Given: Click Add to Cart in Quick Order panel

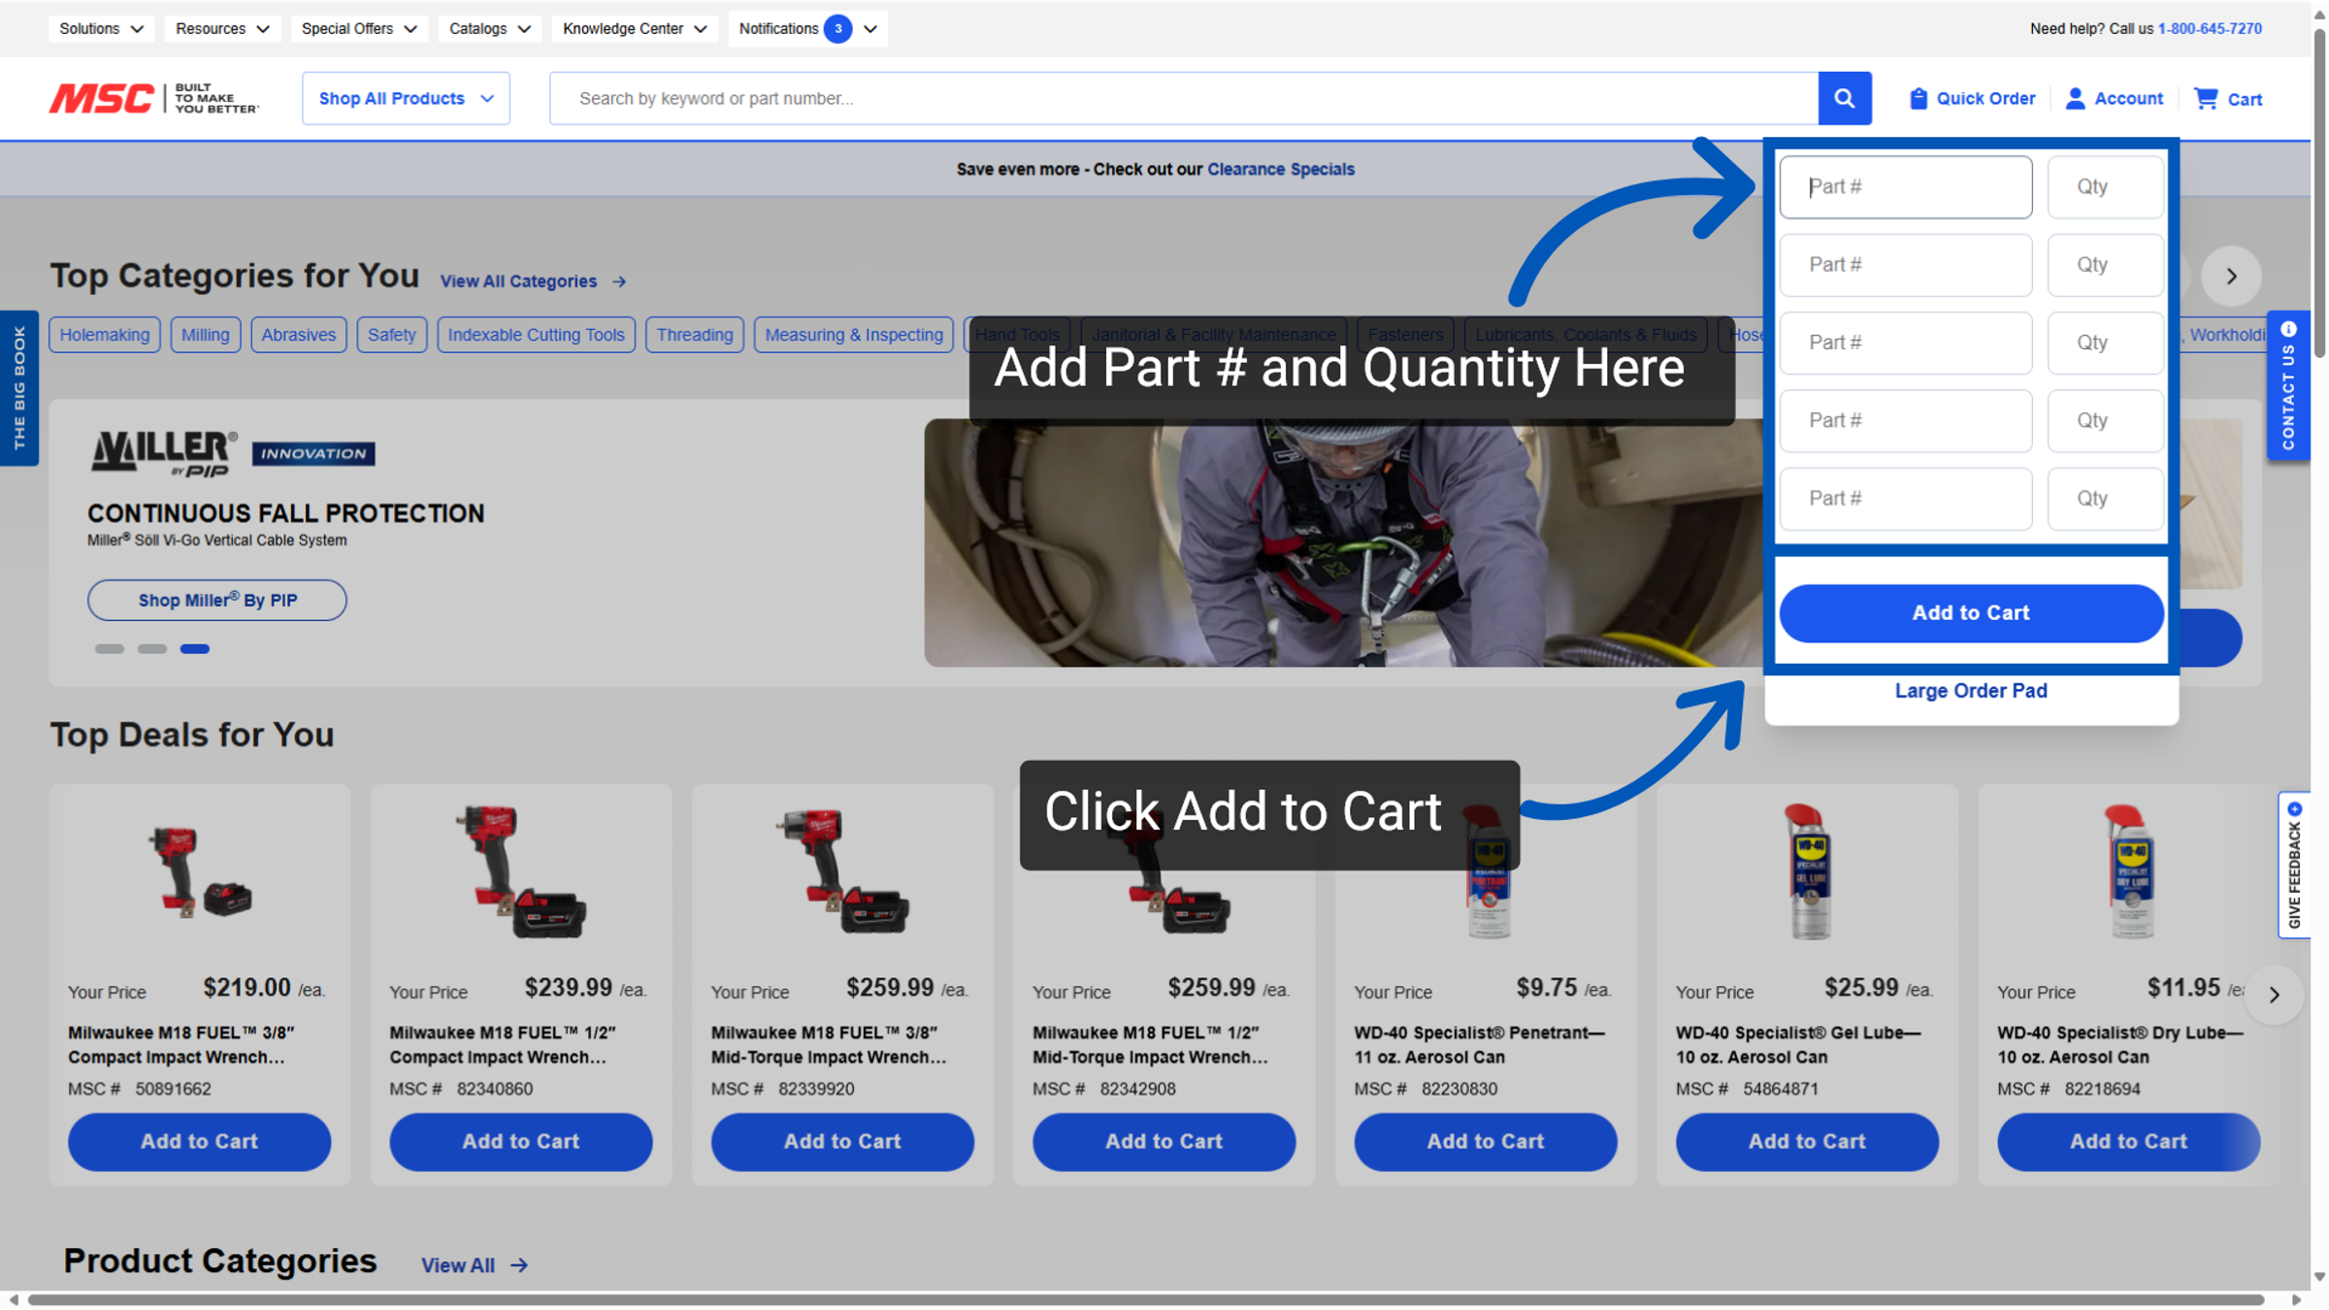Looking at the screenshot, I should pos(1971,613).
